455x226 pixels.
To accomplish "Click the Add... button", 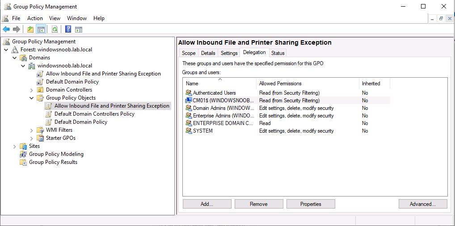I will (x=207, y=204).
